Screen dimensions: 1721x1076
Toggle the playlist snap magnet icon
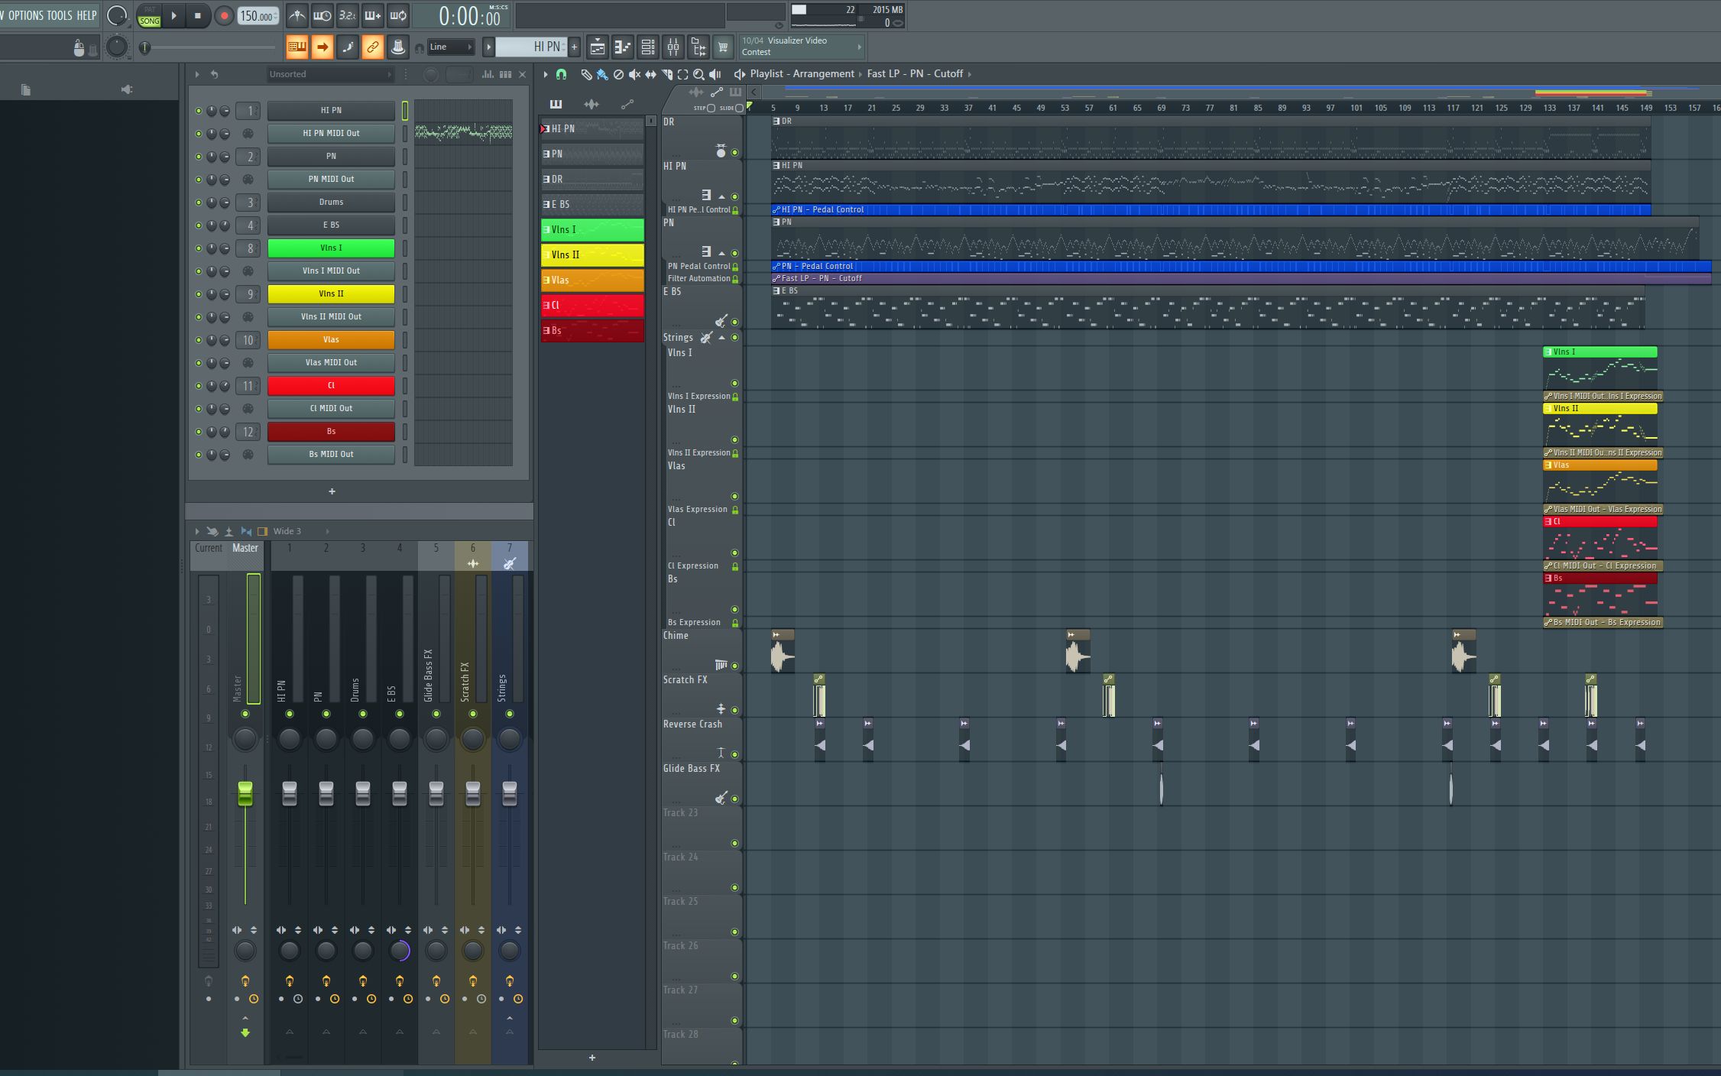(562, 74)
